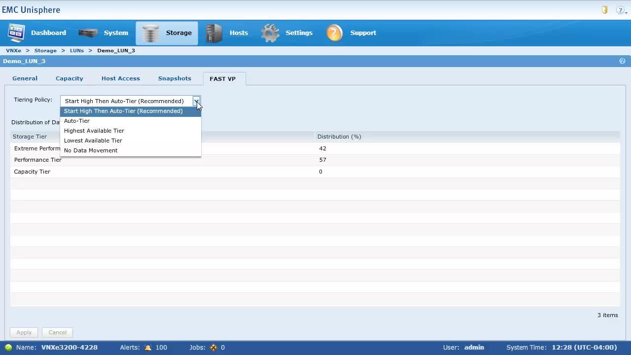Go to VNXe breadcrumb link
The image size is (631, 355).
(14, 51)
